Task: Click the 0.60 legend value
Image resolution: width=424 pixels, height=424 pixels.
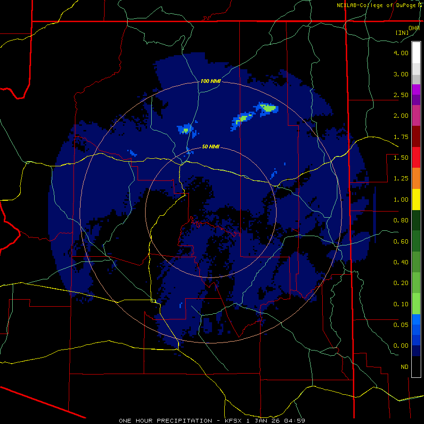Action: click(x=401, y=242)
